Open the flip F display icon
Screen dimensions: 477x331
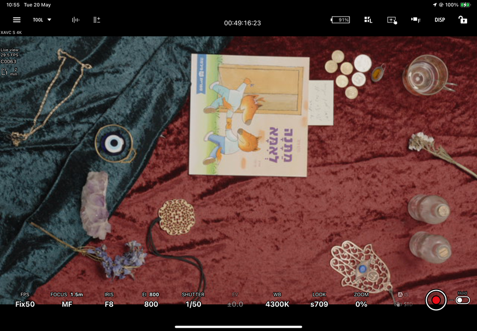pyautogui.click(x=416, y=20)
